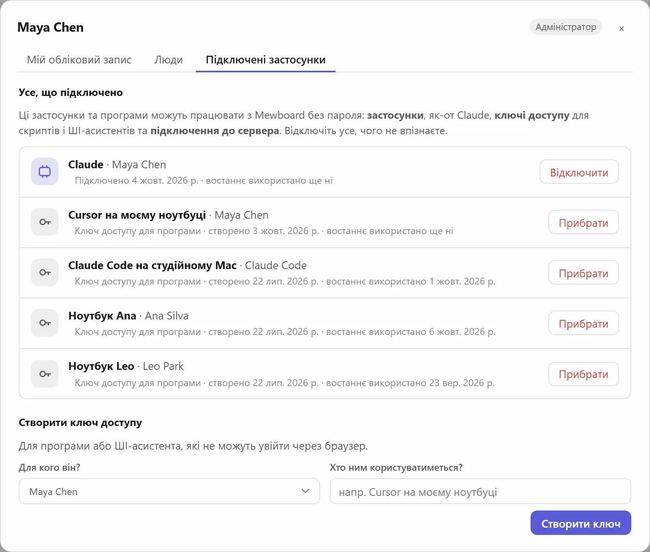Click key icon beside Ноутбук Ana
The height and width of the screenshot is (552, 650).
tap(45, 323)
